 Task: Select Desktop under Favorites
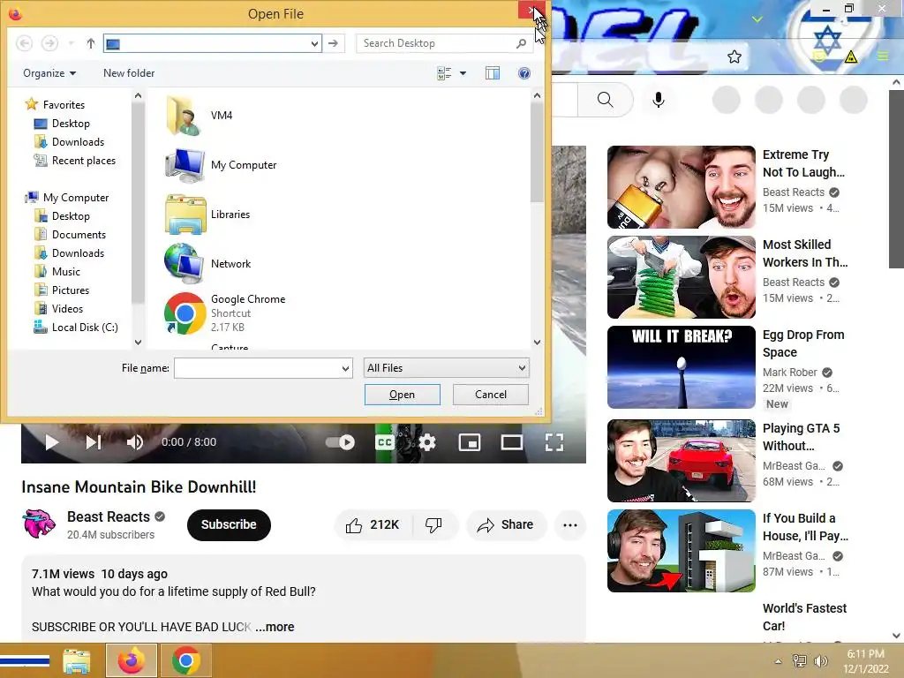[x=62, y=124]
